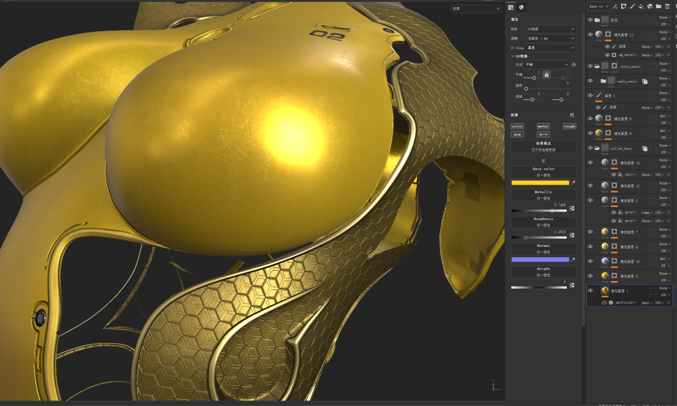This screenshot has width=677, height=406.
Task: Click the Height 均一颜色 button
Action: point(543,272)
